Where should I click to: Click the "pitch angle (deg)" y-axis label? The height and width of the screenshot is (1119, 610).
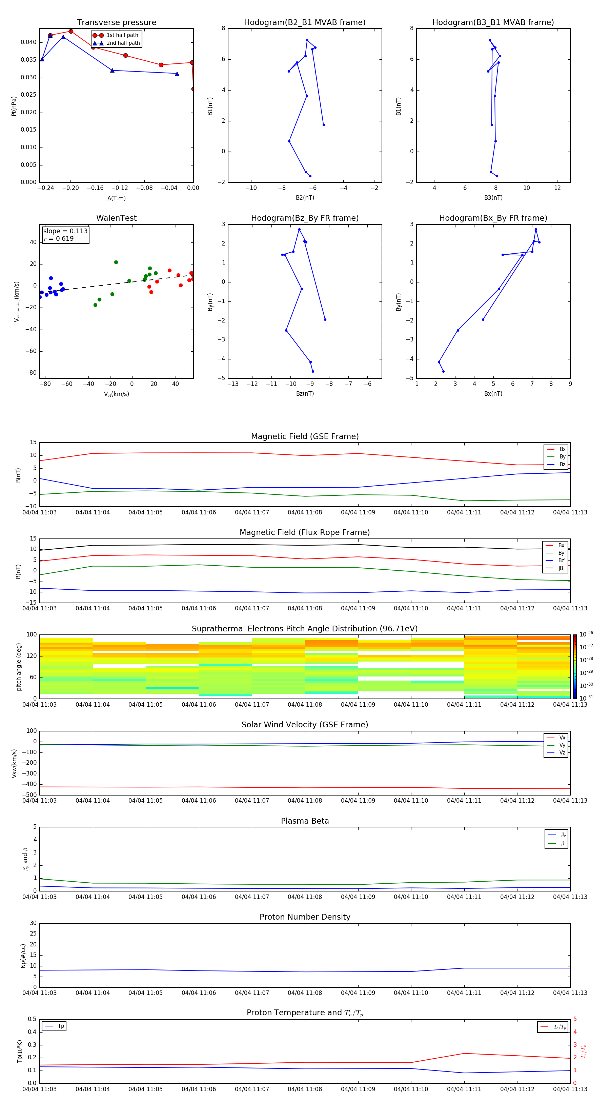[x=19, y=667]
